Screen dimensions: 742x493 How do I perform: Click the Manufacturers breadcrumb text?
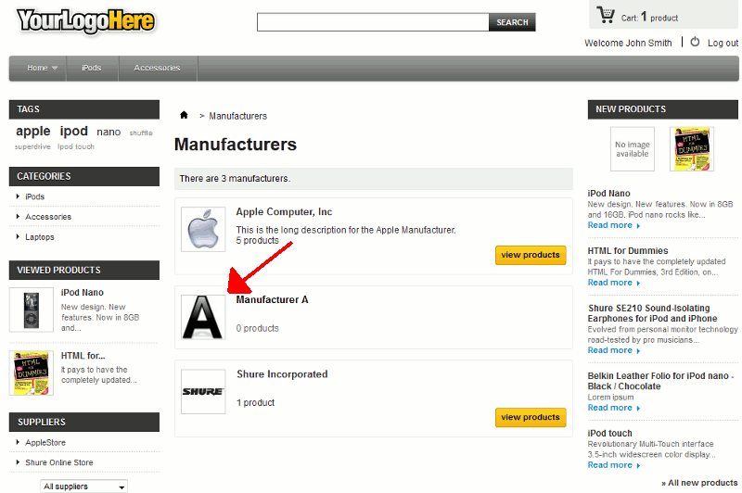[238, 116]
